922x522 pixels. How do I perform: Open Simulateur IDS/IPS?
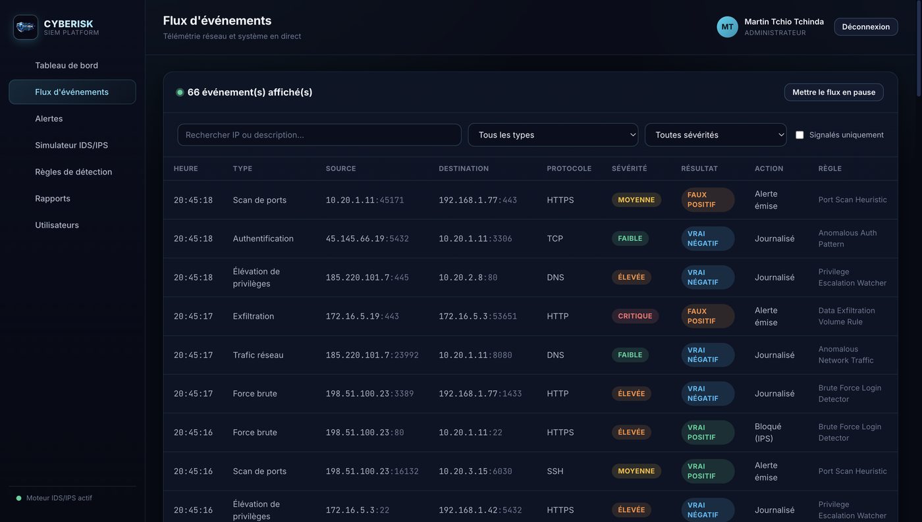pyautogui.click(x=72, y=145)
